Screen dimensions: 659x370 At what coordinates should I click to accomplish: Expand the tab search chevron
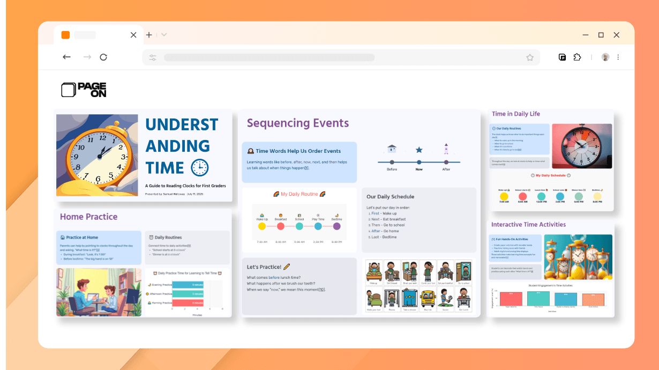coord(164,35)
